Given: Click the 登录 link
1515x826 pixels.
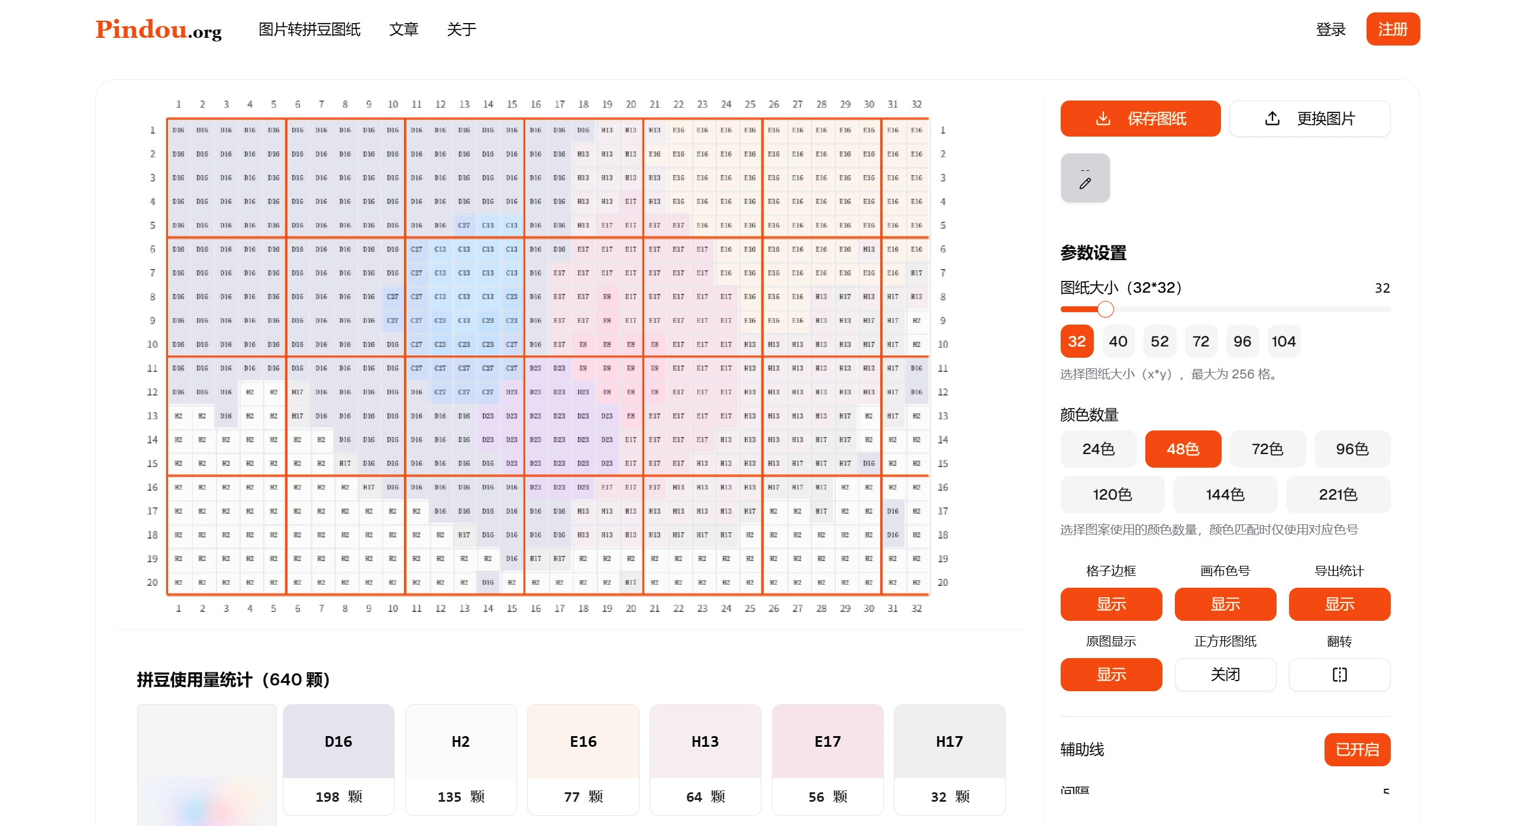Looking at the screenshot, I should click(1330, 30).
